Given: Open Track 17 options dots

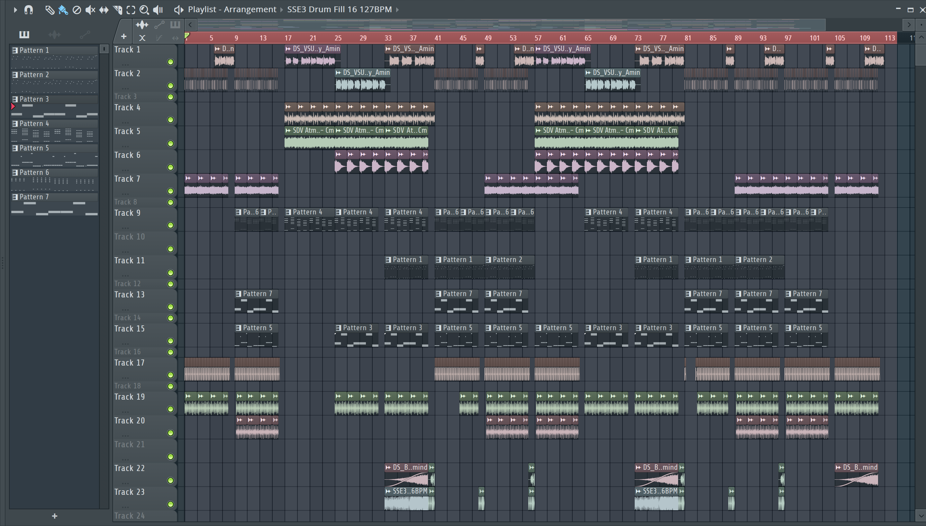Looking at the screenshot, I should pyautogui.click(x=125, y=378).
